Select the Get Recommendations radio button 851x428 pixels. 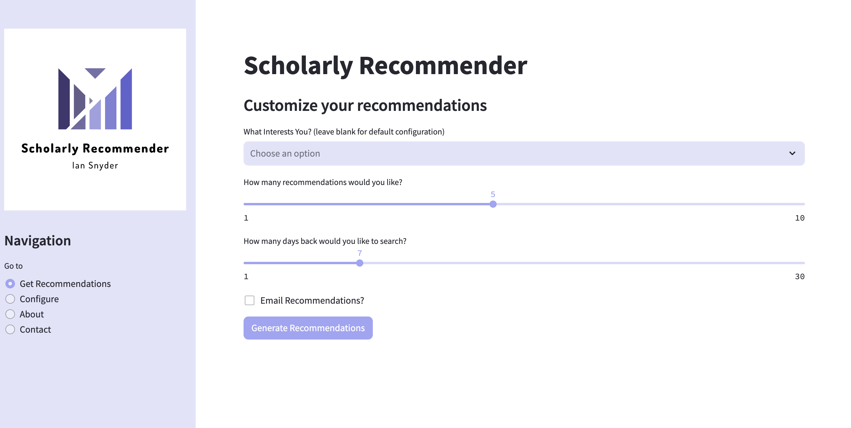pos(10,283)
